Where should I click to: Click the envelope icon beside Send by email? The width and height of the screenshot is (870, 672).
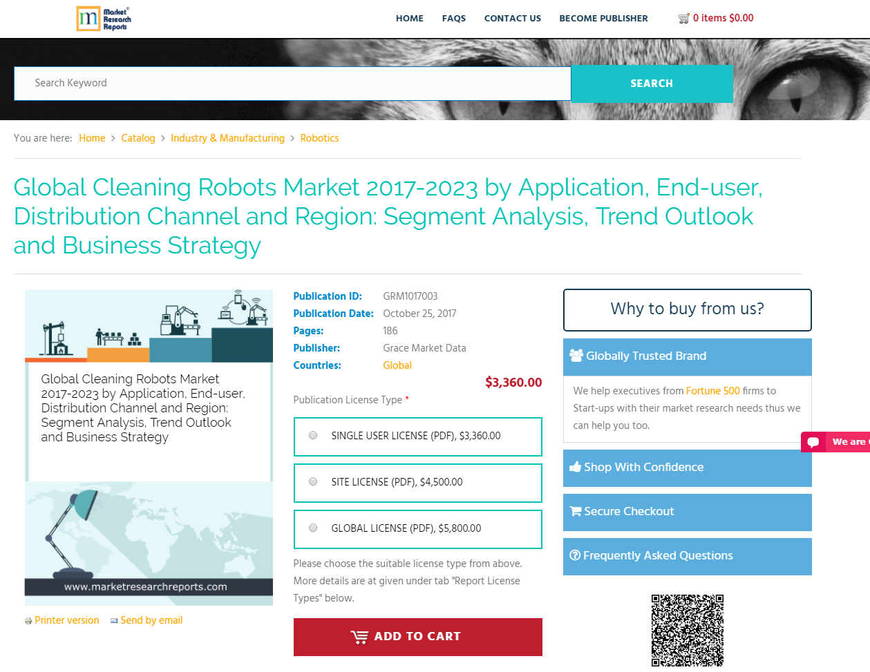click(114, 621)
